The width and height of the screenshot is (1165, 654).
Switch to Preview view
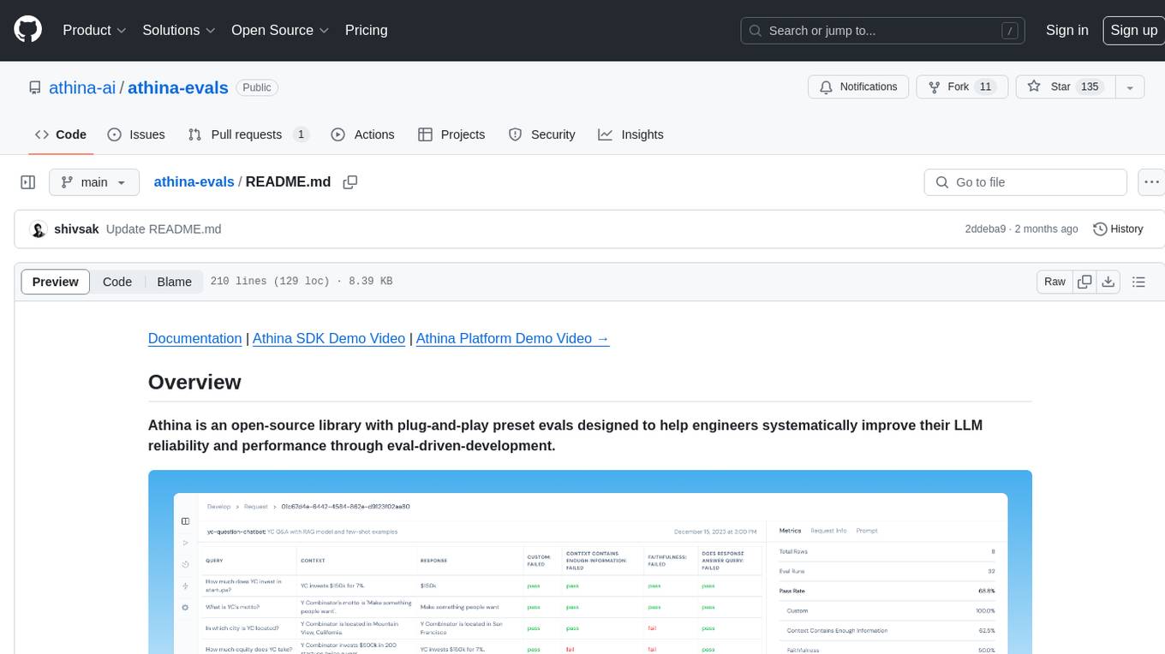(56, 282)
